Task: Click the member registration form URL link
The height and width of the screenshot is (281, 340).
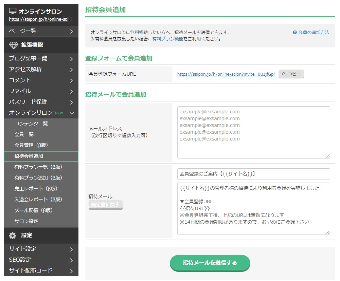Action: pyautogui.click(x=226, y=74)
